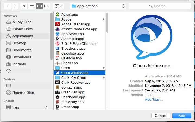Expand the Adobe folder arrow
This screenshot has height=122, width=195.
coord(104,19)
